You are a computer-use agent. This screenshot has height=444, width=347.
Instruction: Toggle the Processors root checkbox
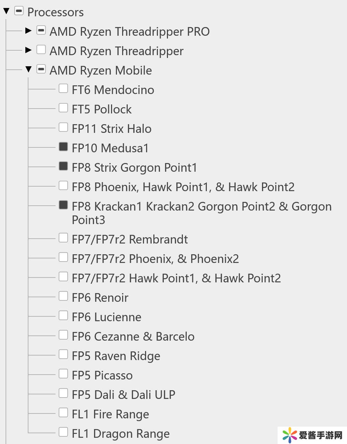point(19,11)
